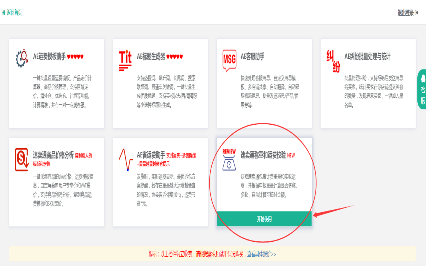Open the AE纠纷批量处理与统计 纠纷 icon

click(333, 61)
